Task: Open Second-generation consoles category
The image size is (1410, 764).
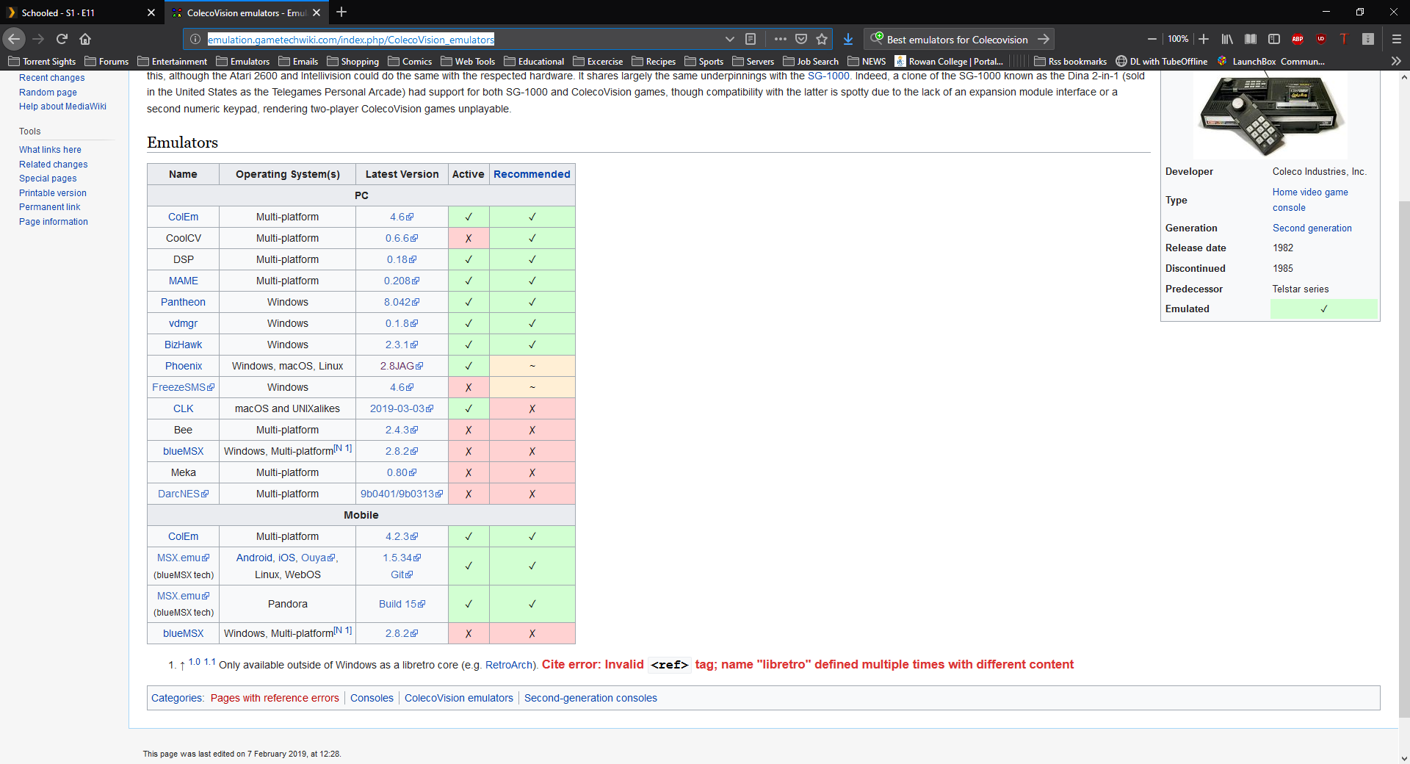Action: [590, 698]
